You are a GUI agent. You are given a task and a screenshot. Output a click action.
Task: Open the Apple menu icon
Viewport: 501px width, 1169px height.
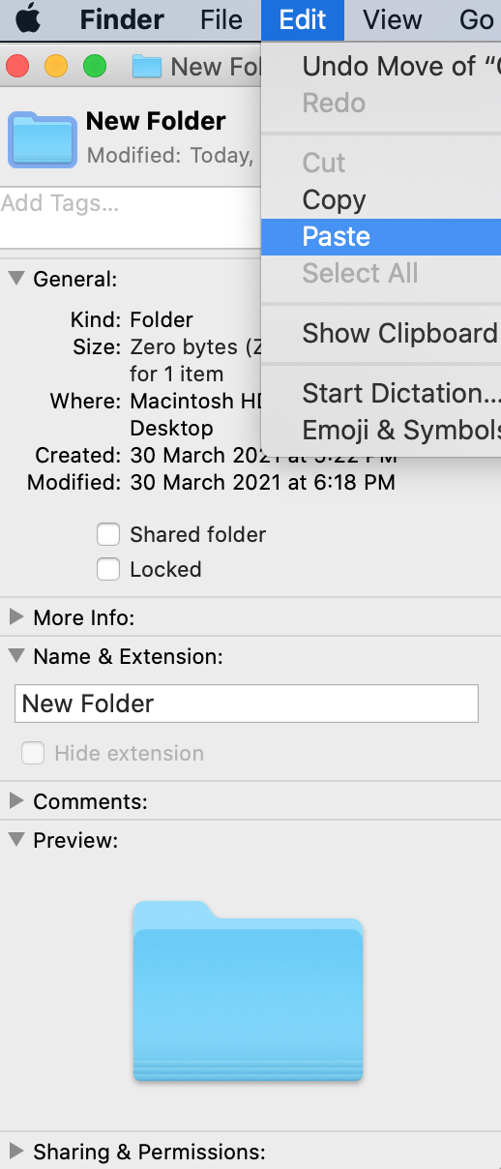[28, 18]
